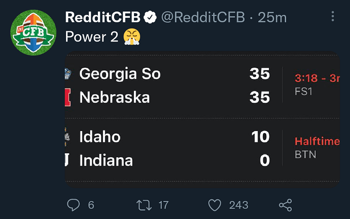The width and height of the screenshot is (350, 219).
Task: Click the Indiana team logo
Action: [67, 160]
